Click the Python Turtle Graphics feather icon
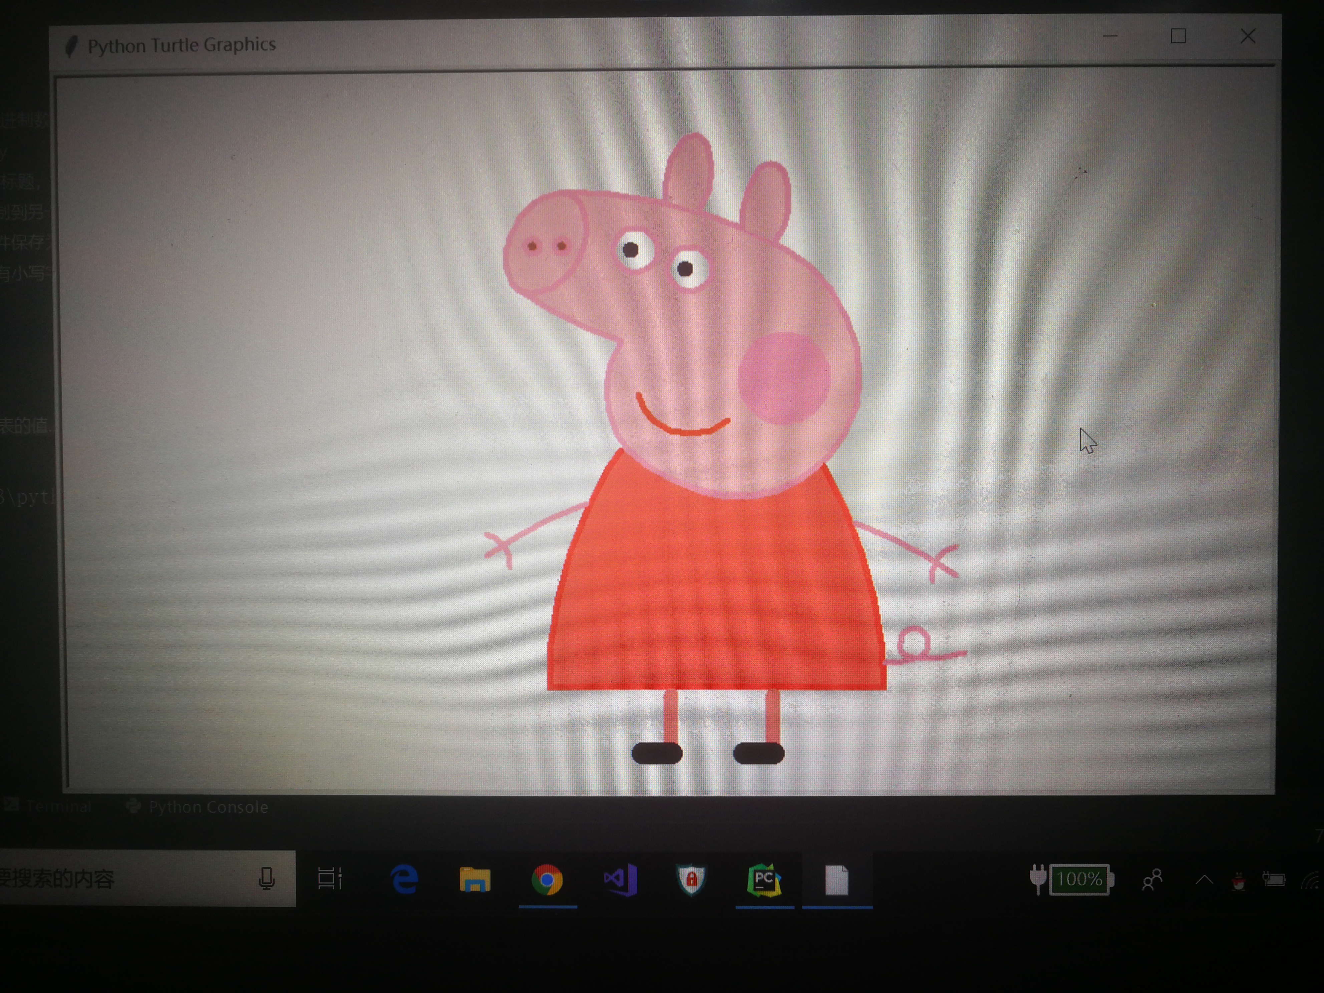Viewport: 1324px width, 993px height. tap(71, 46)
